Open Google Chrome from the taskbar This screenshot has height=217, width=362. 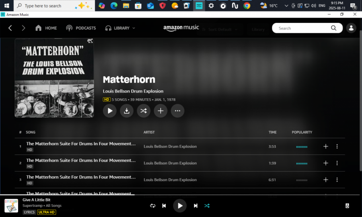coord(247,6)
